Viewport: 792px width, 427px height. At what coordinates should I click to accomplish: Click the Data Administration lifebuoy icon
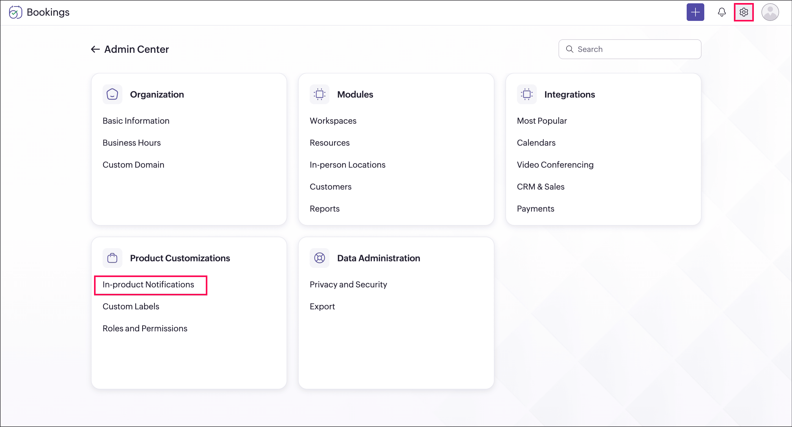click(x=319, y=258)
